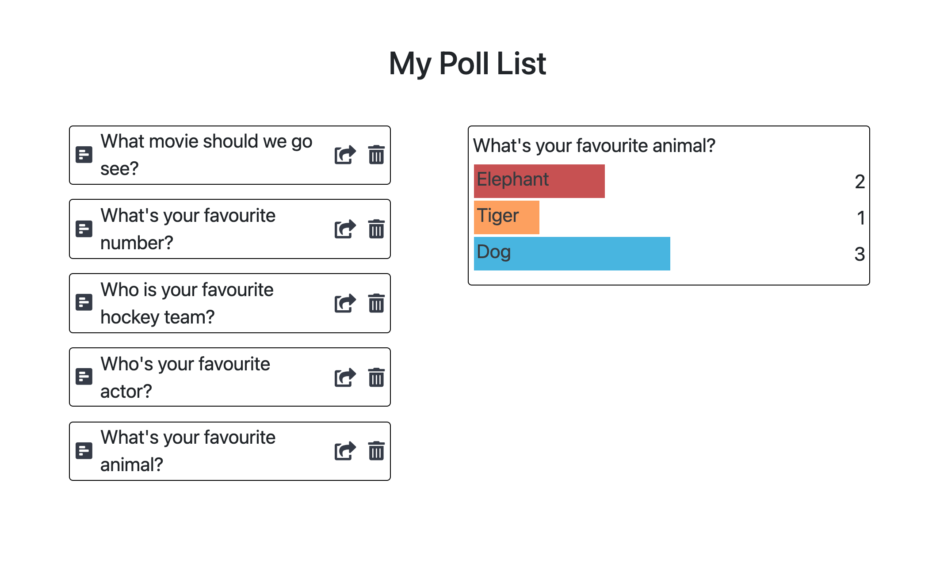Click the red Elephant result bar
The height and width of the screenshot is (571, 940).
coord(539,181)
